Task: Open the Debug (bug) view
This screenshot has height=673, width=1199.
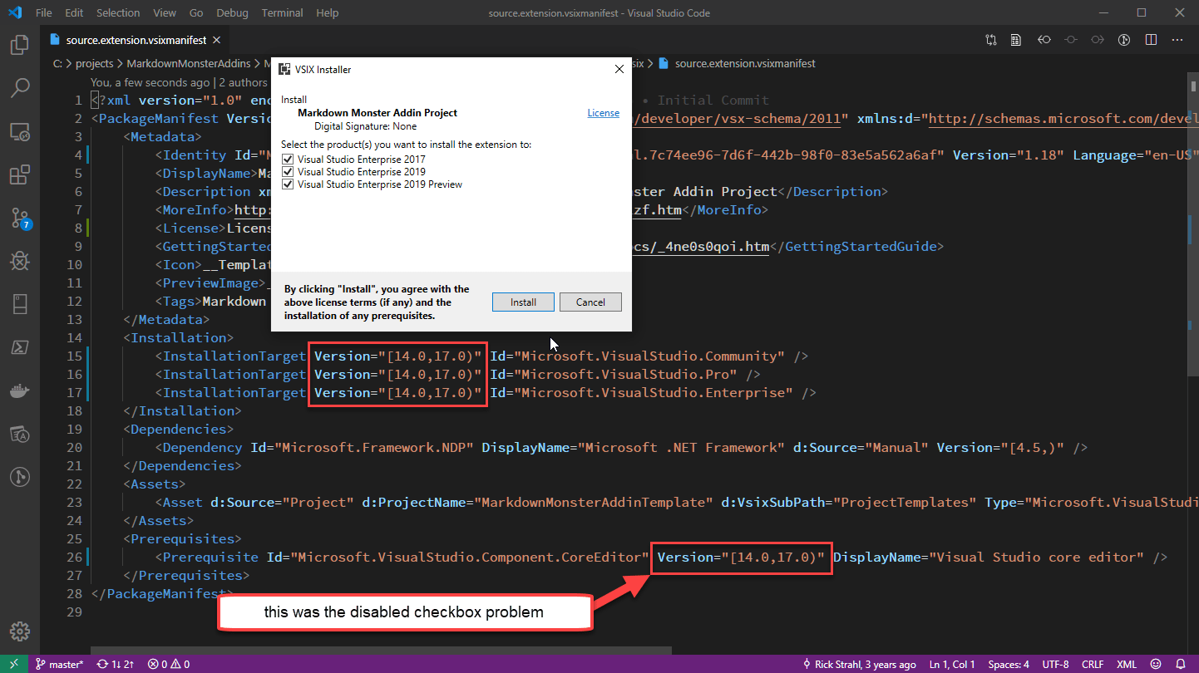Action: [x=20, y=262]
